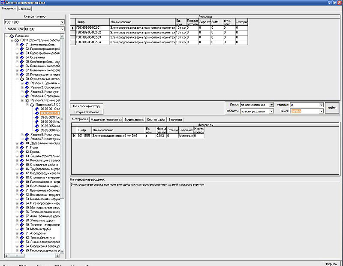
Task: Collapse the 09. Строительные металлические node
Action: [17, 79]
